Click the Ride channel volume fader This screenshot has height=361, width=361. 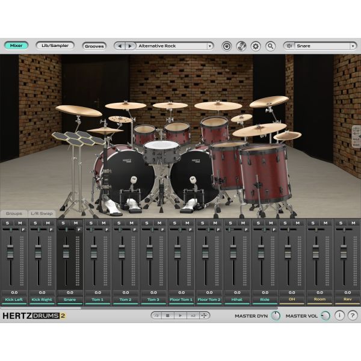[x=261, y=251]
